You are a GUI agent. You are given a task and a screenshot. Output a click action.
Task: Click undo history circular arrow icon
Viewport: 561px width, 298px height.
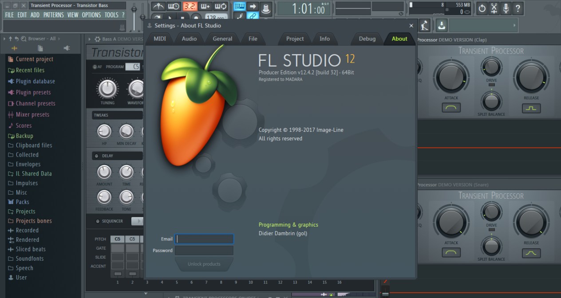point(482,8)
